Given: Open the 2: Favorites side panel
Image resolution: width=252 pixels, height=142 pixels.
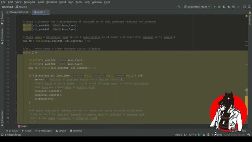Looking at the screenshot, I should point(2,118).
